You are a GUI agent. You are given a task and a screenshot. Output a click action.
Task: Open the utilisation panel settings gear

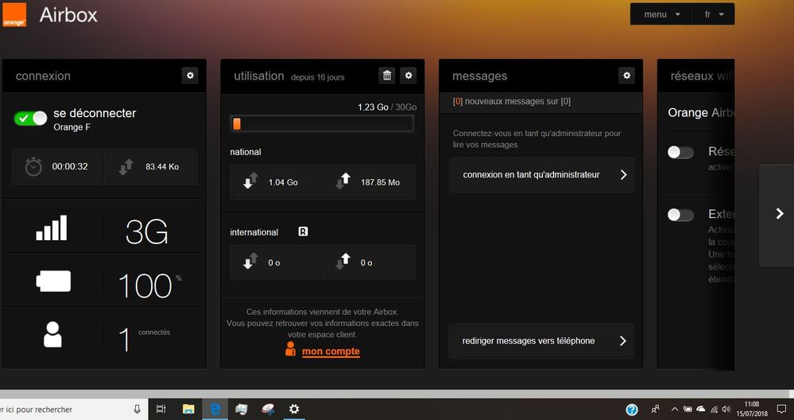409,76
